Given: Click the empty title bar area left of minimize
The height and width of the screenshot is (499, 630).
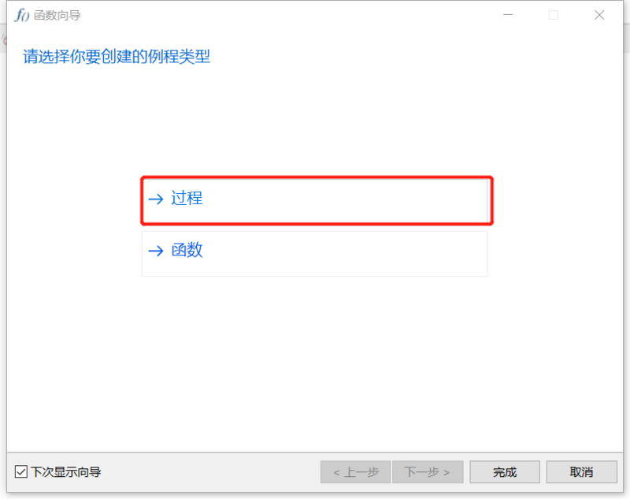Looking at the screenshot, I should pyautogui.click(x=281, y=15).
